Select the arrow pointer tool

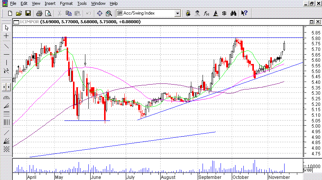click(x=7, y=27)
